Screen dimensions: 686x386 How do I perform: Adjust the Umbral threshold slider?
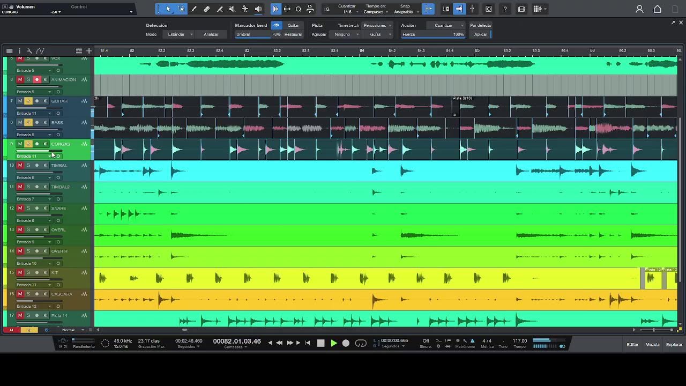(258, 34)
